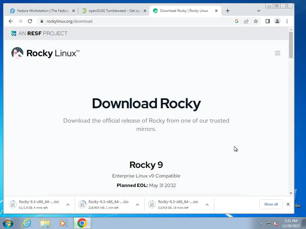The image size is (306, 229).
Task: Open the Google icon in address bar
Action: [x=237, y=21]
